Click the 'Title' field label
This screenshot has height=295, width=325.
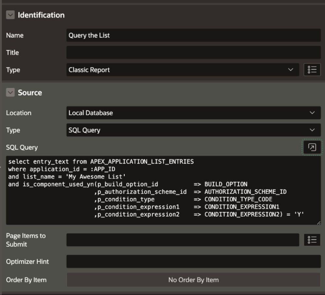pyautogui.click(x=12, y=53)
